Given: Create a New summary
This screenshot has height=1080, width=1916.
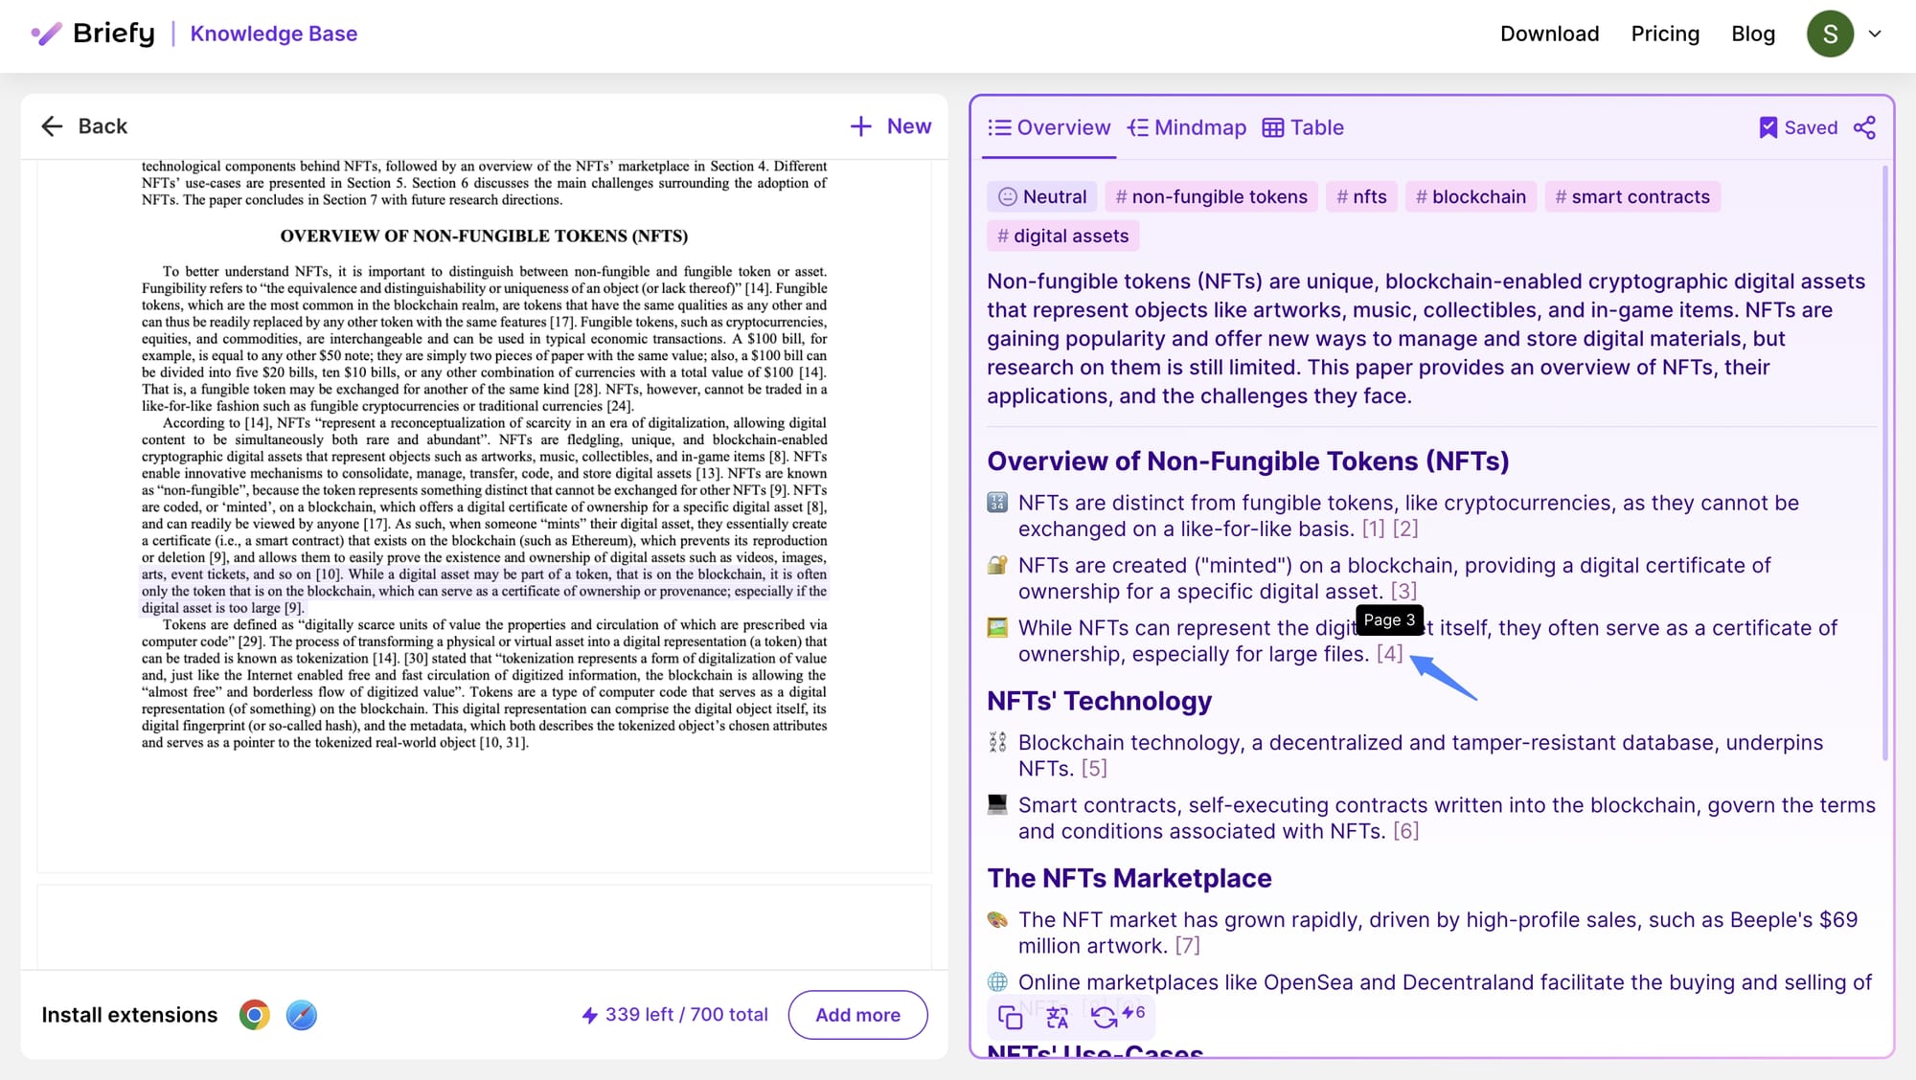Looking at the screenshot, I should 890,126.
